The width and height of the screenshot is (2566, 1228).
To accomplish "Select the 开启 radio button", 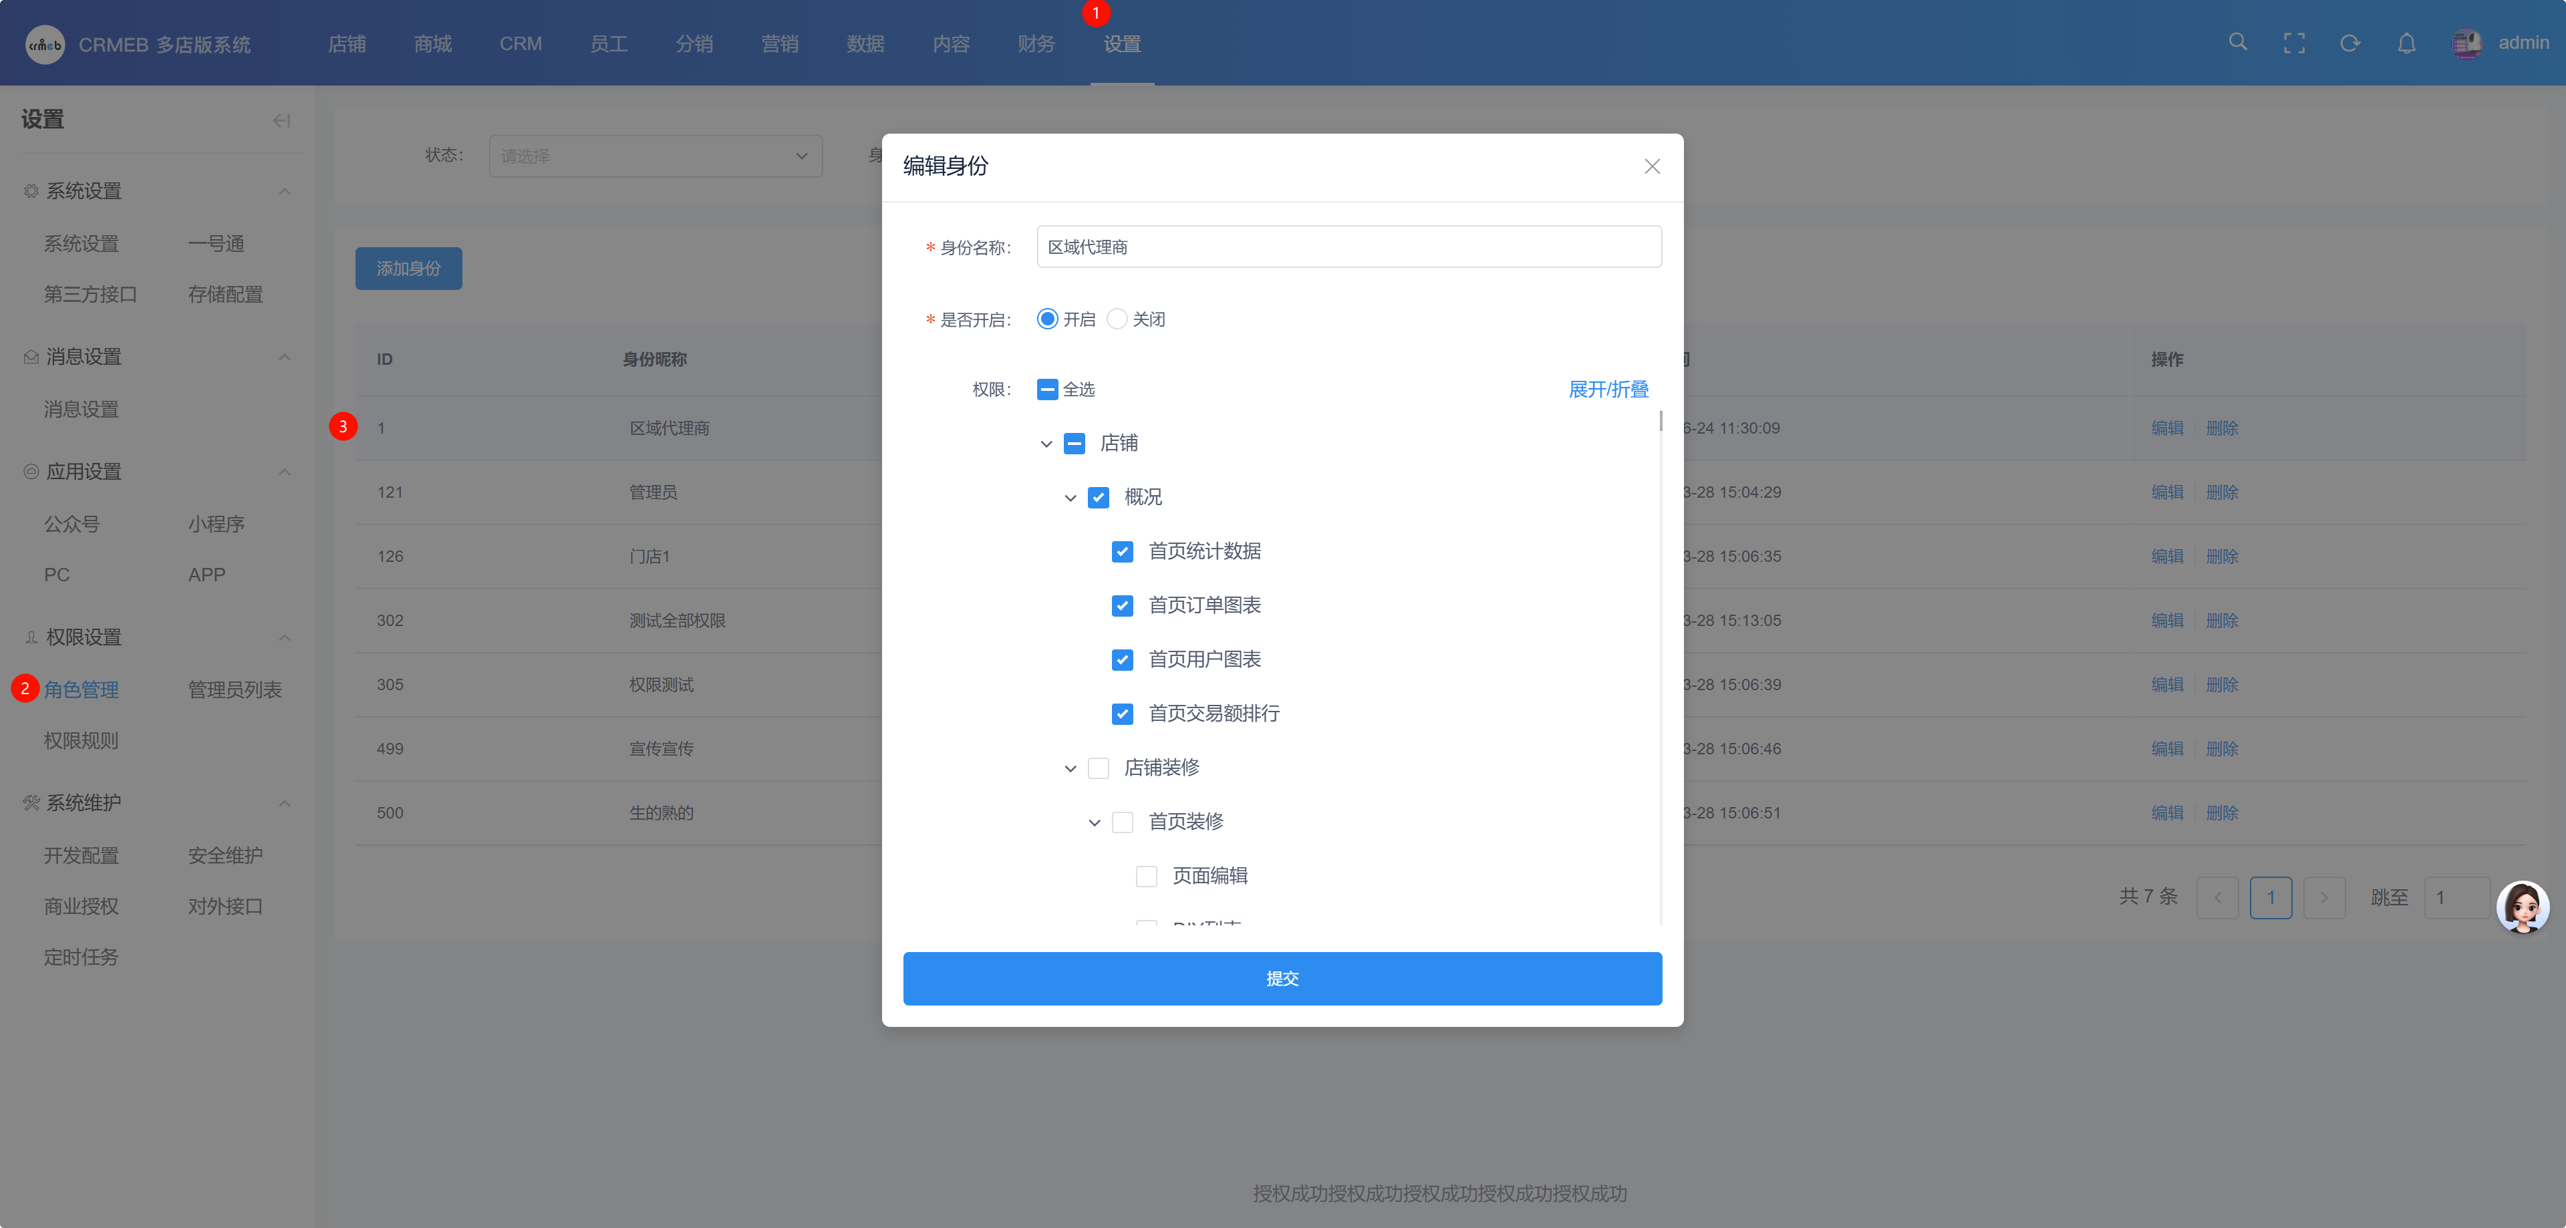I will point(1047,319).
